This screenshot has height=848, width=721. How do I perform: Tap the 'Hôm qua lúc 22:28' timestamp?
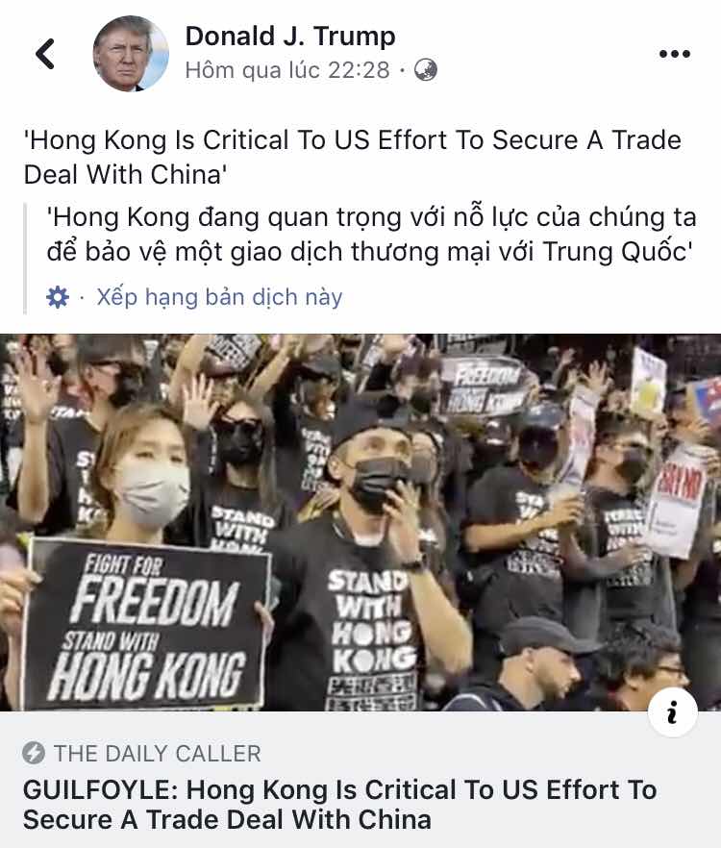coord(287,70)
